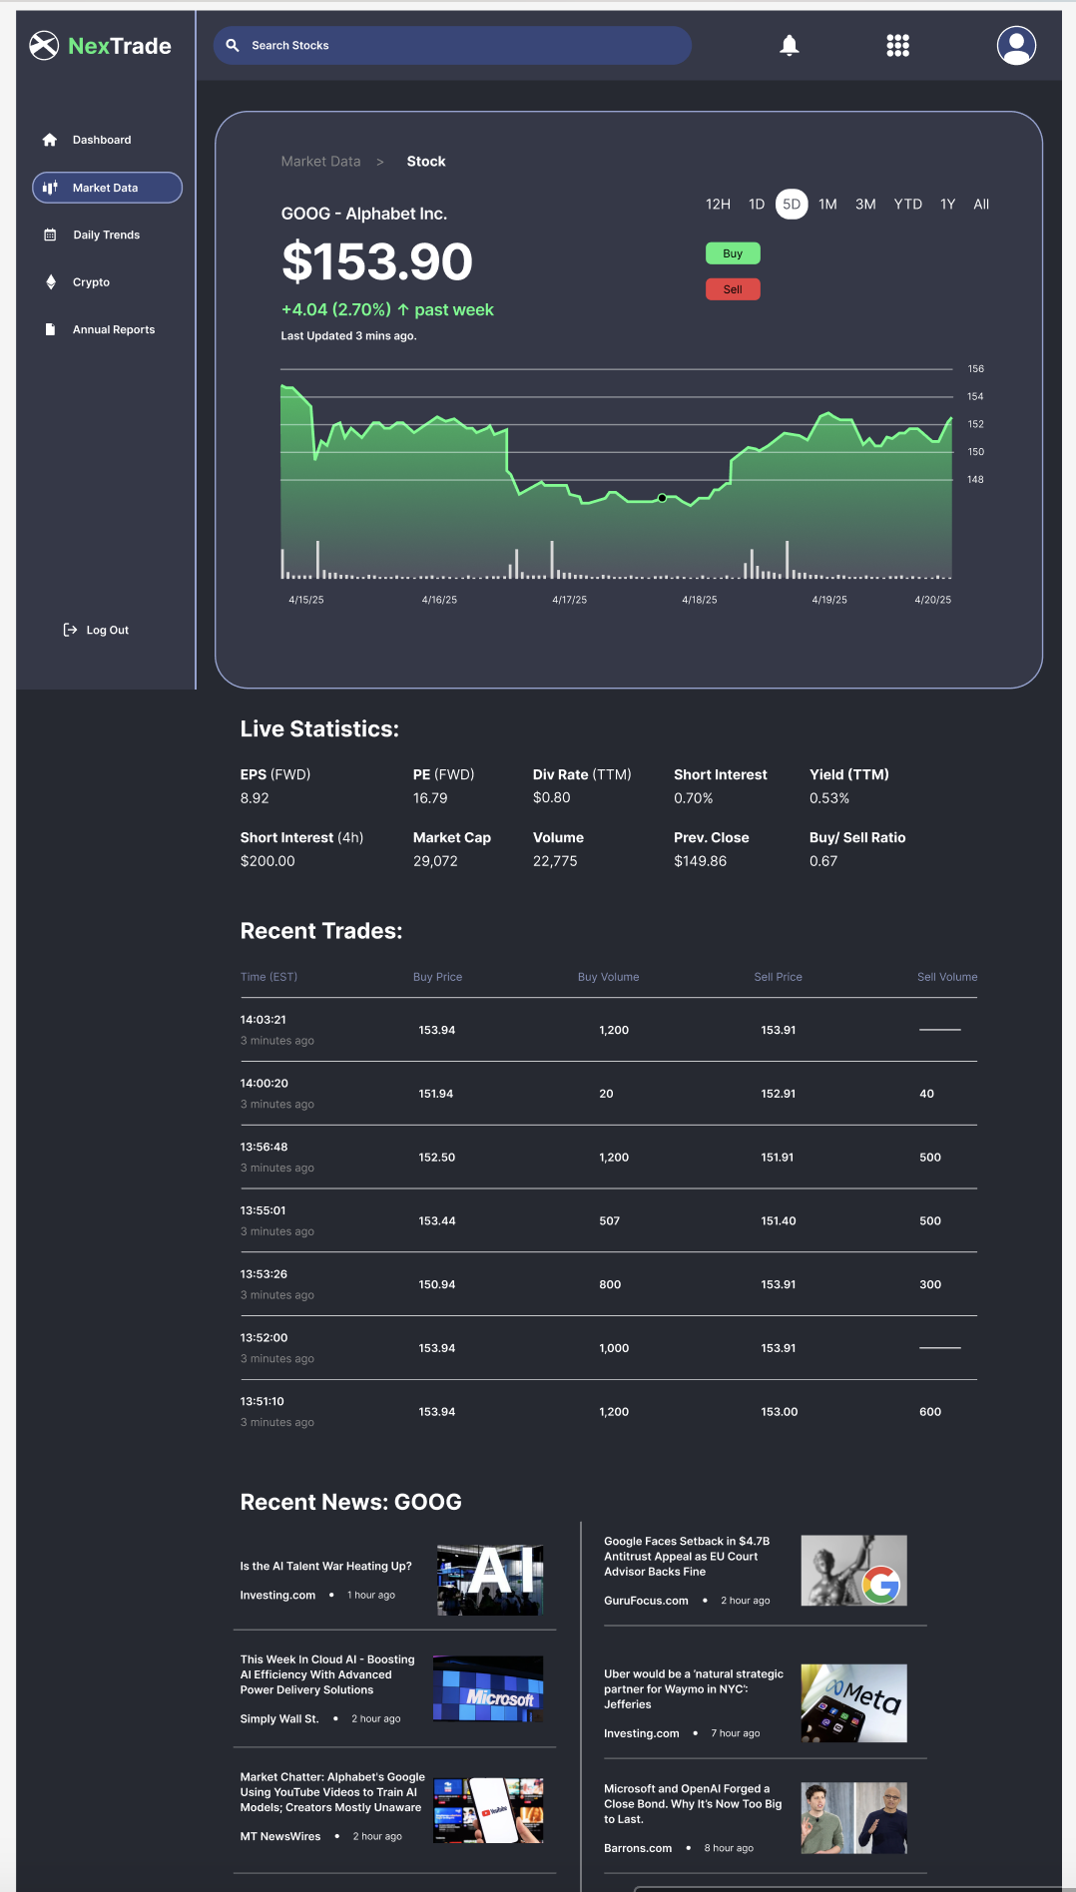The image size is (1076, 1892).
Task: Click the Log Out arrow icon
Action: point(70,630)
